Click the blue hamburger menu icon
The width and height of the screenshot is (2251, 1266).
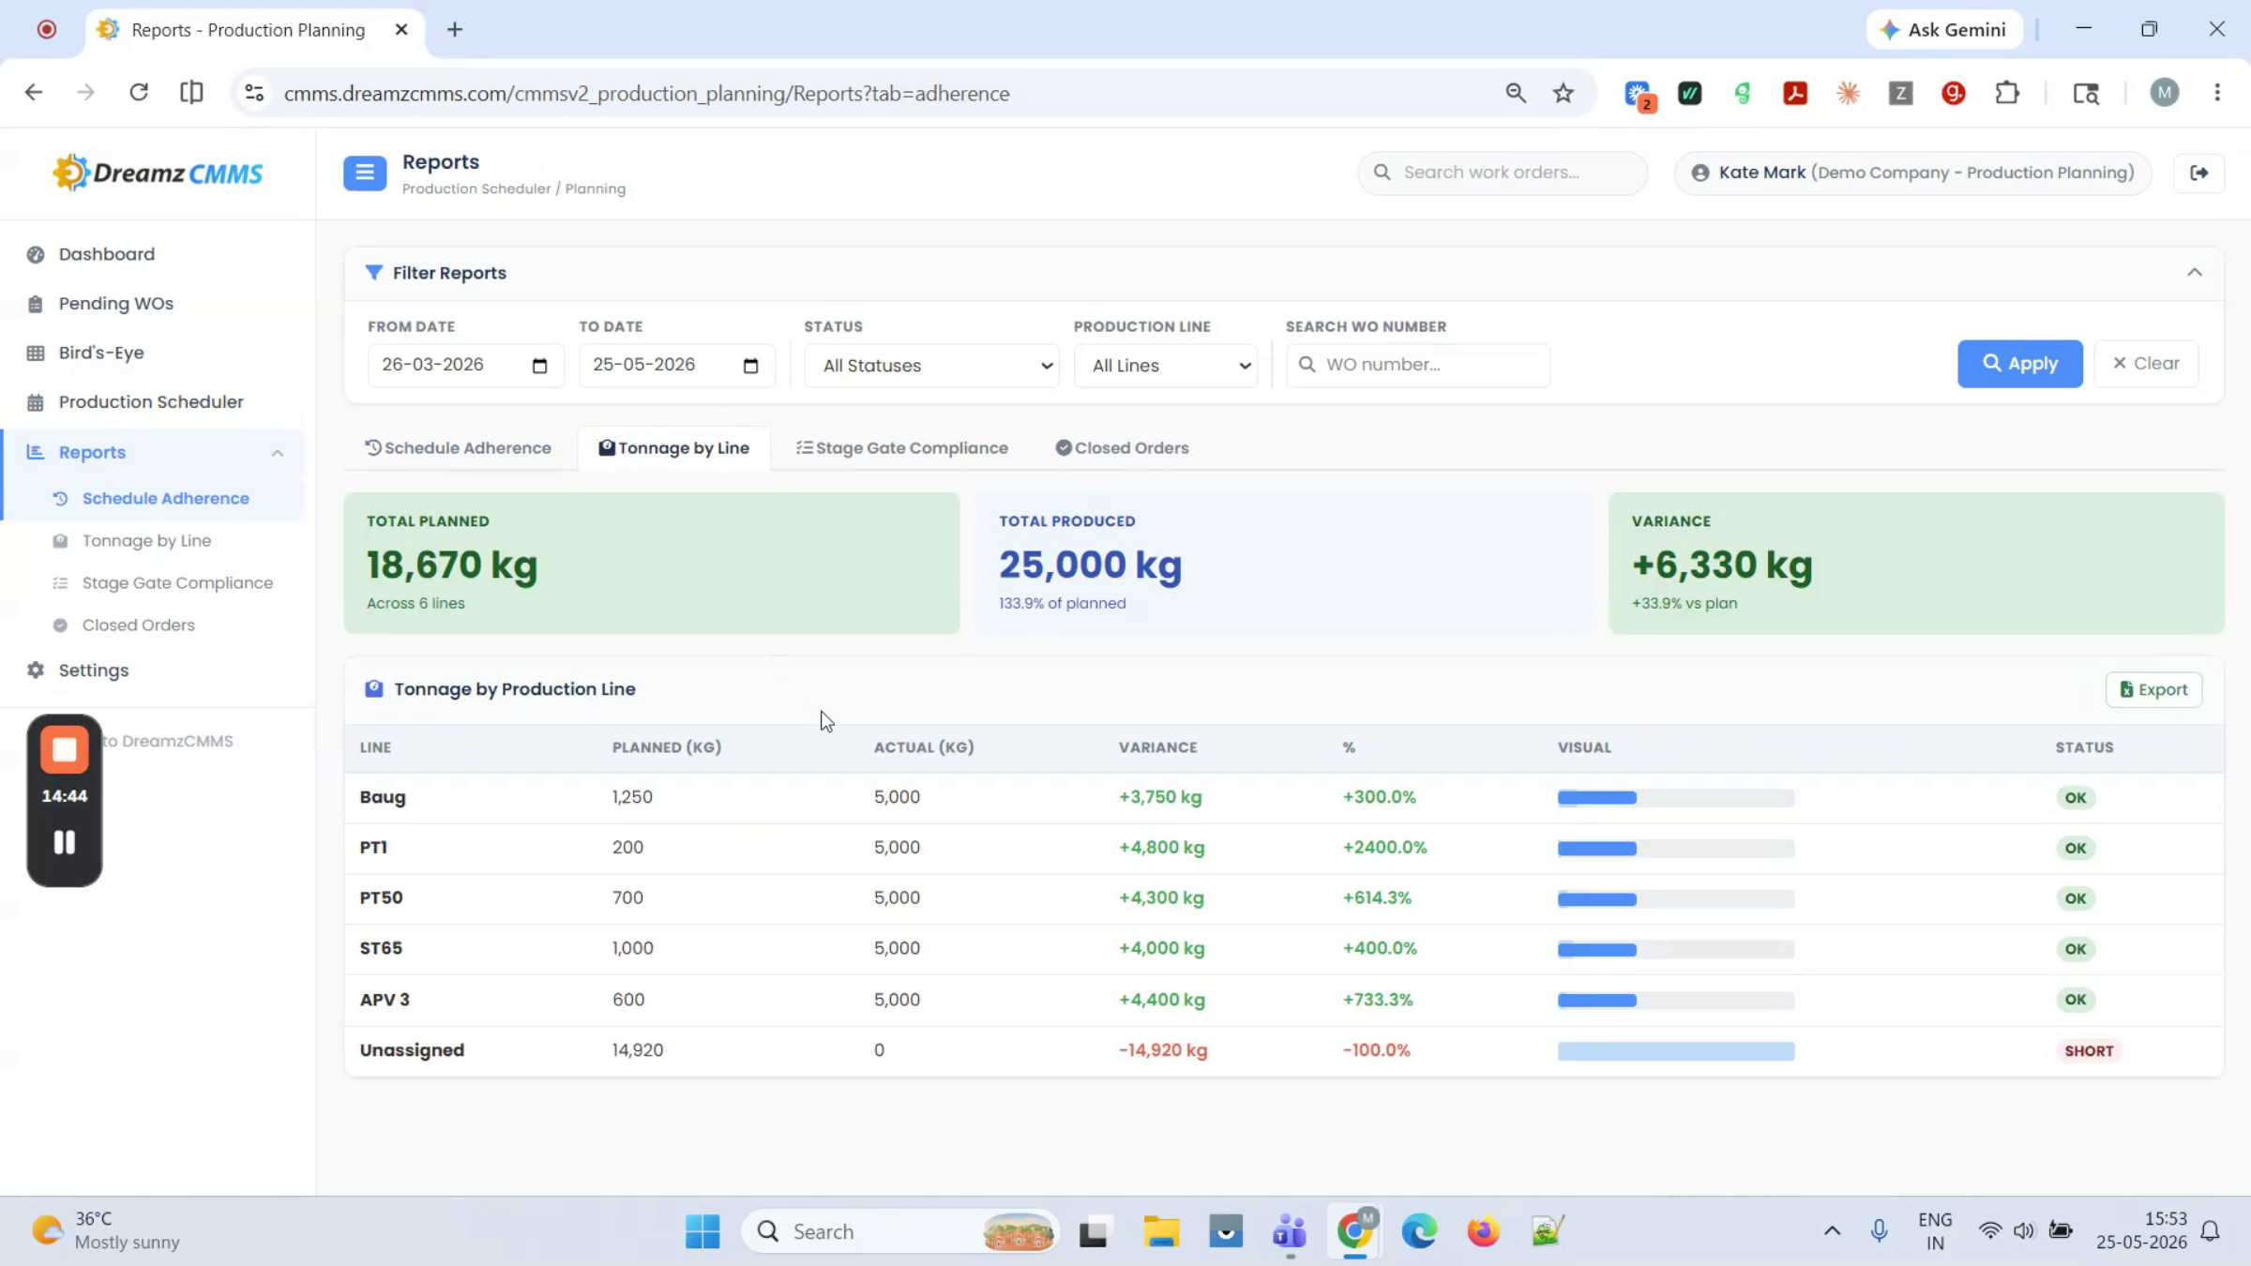(365, 173)
